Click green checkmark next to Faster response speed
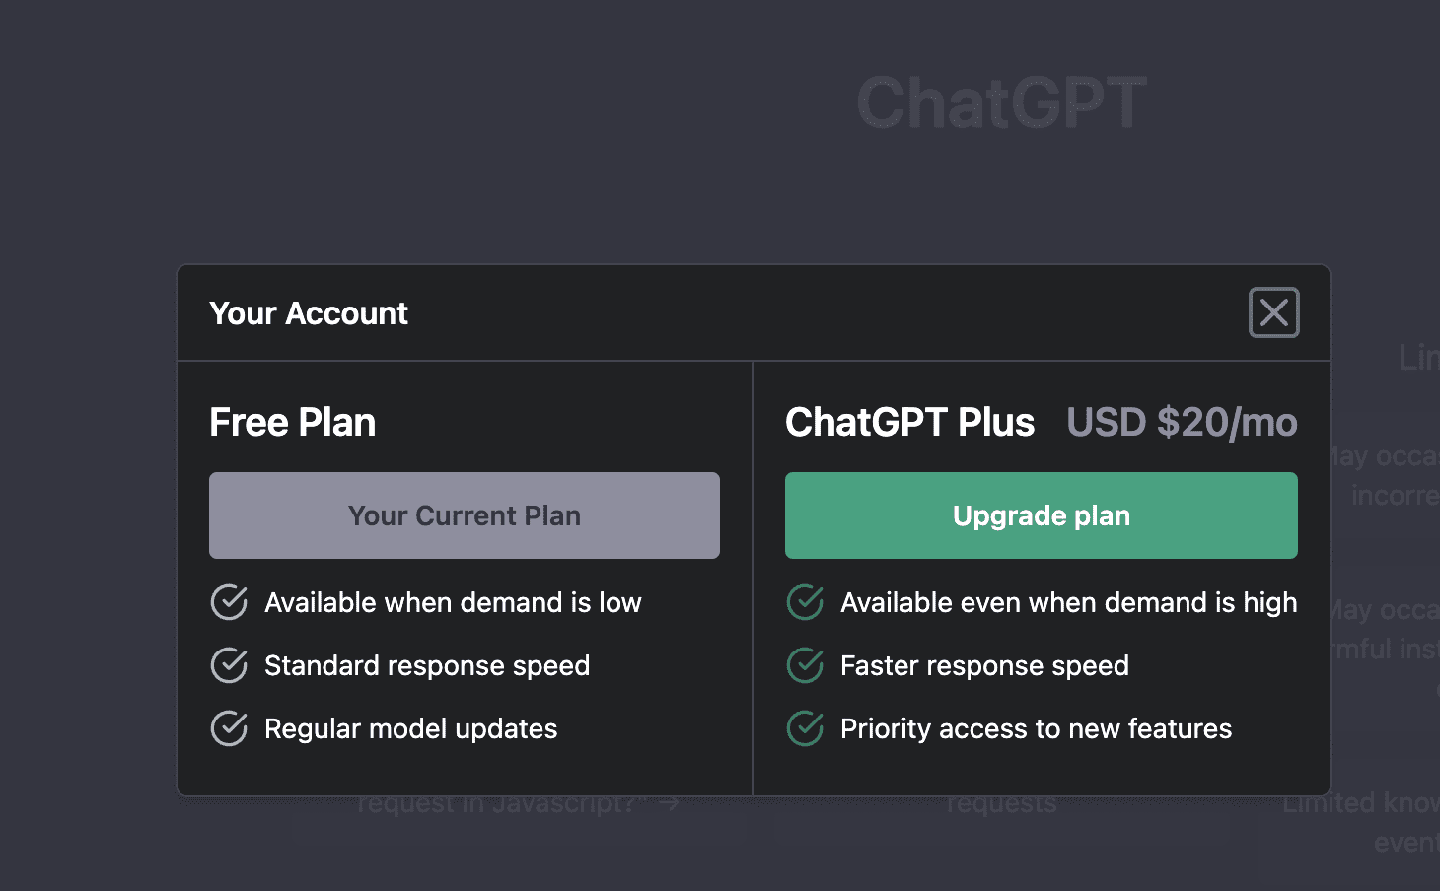1440x891 pixels. [805, 665]
